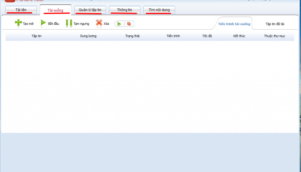
Task: Click the Dung lượng column header
Action: point(88,36)
